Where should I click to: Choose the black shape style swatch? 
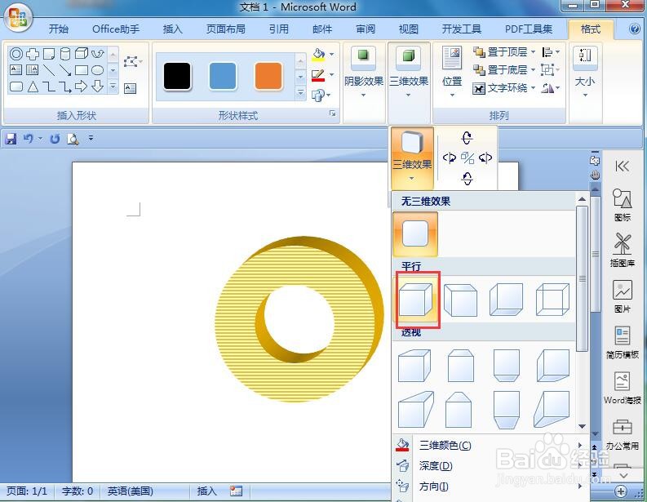tap(177, 77)
